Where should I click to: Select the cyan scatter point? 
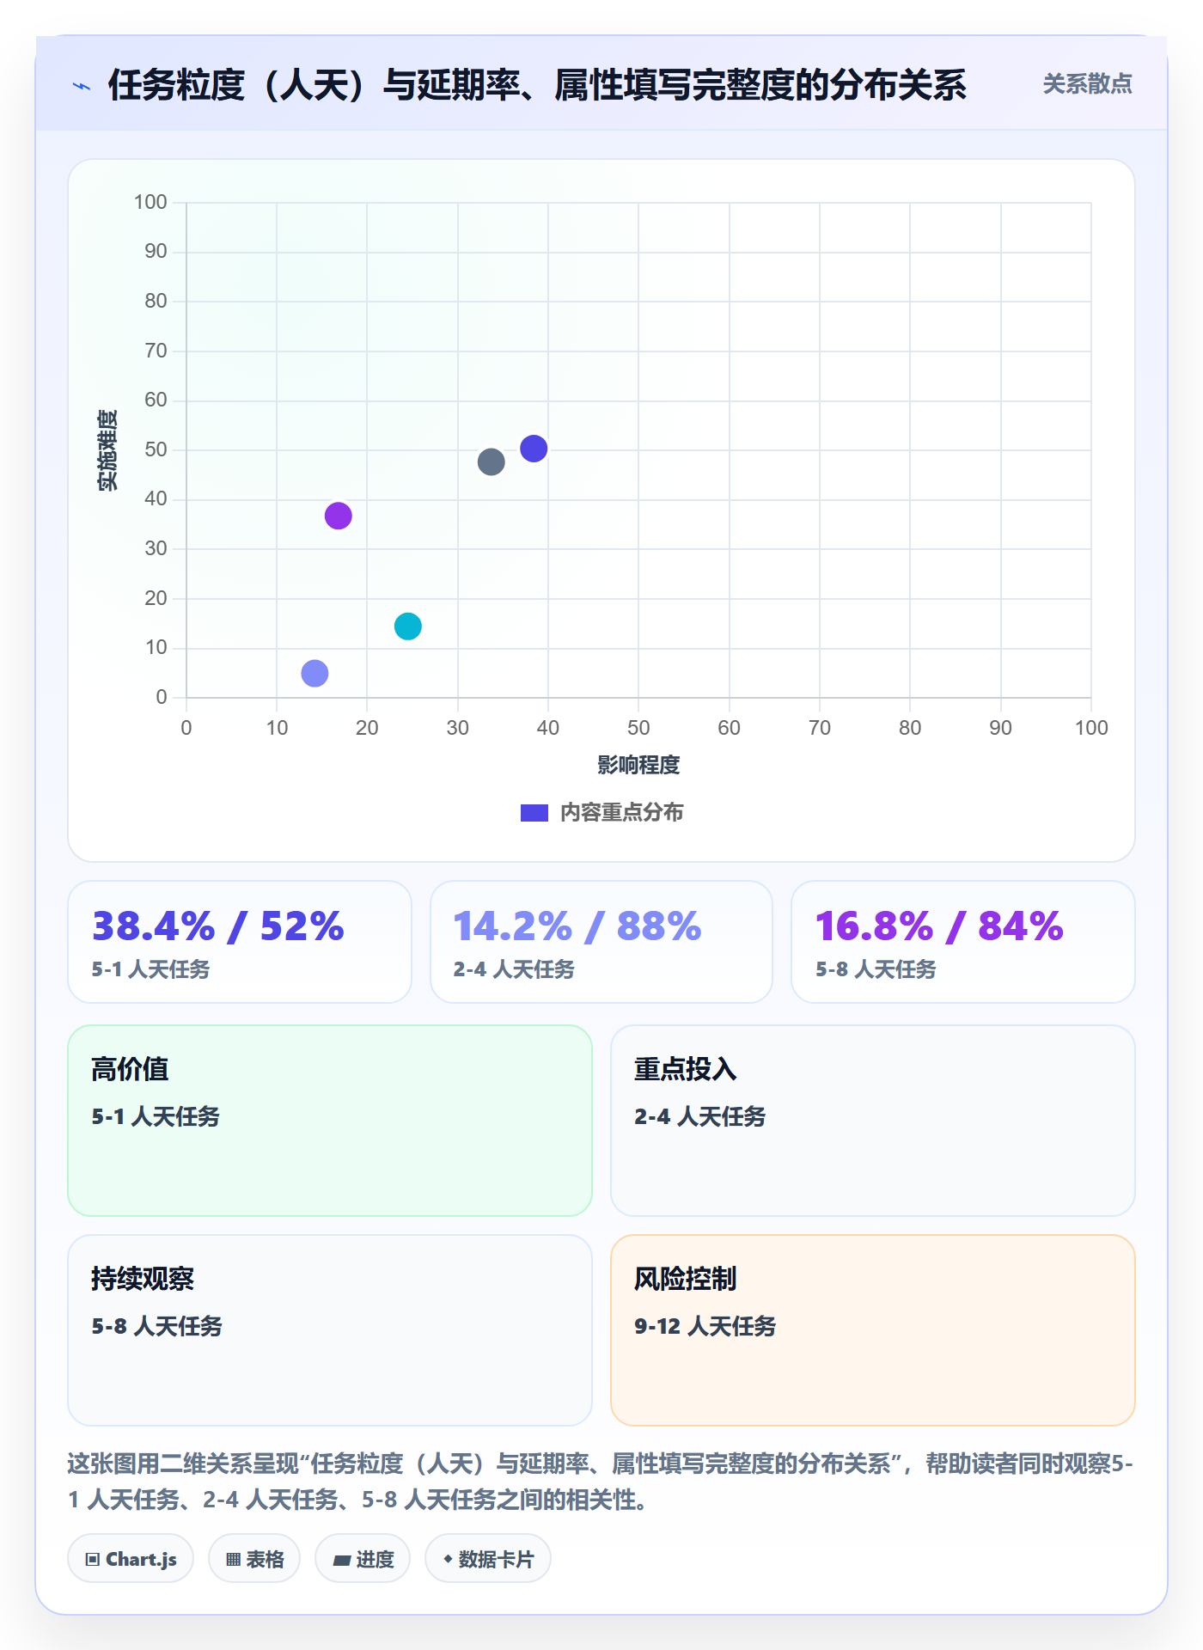(408, 626)
